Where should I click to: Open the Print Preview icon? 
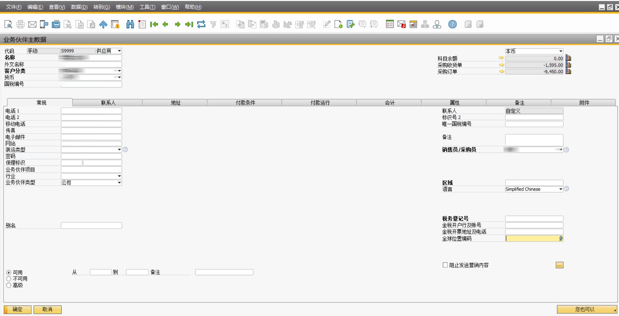click(x=8, y=24)
